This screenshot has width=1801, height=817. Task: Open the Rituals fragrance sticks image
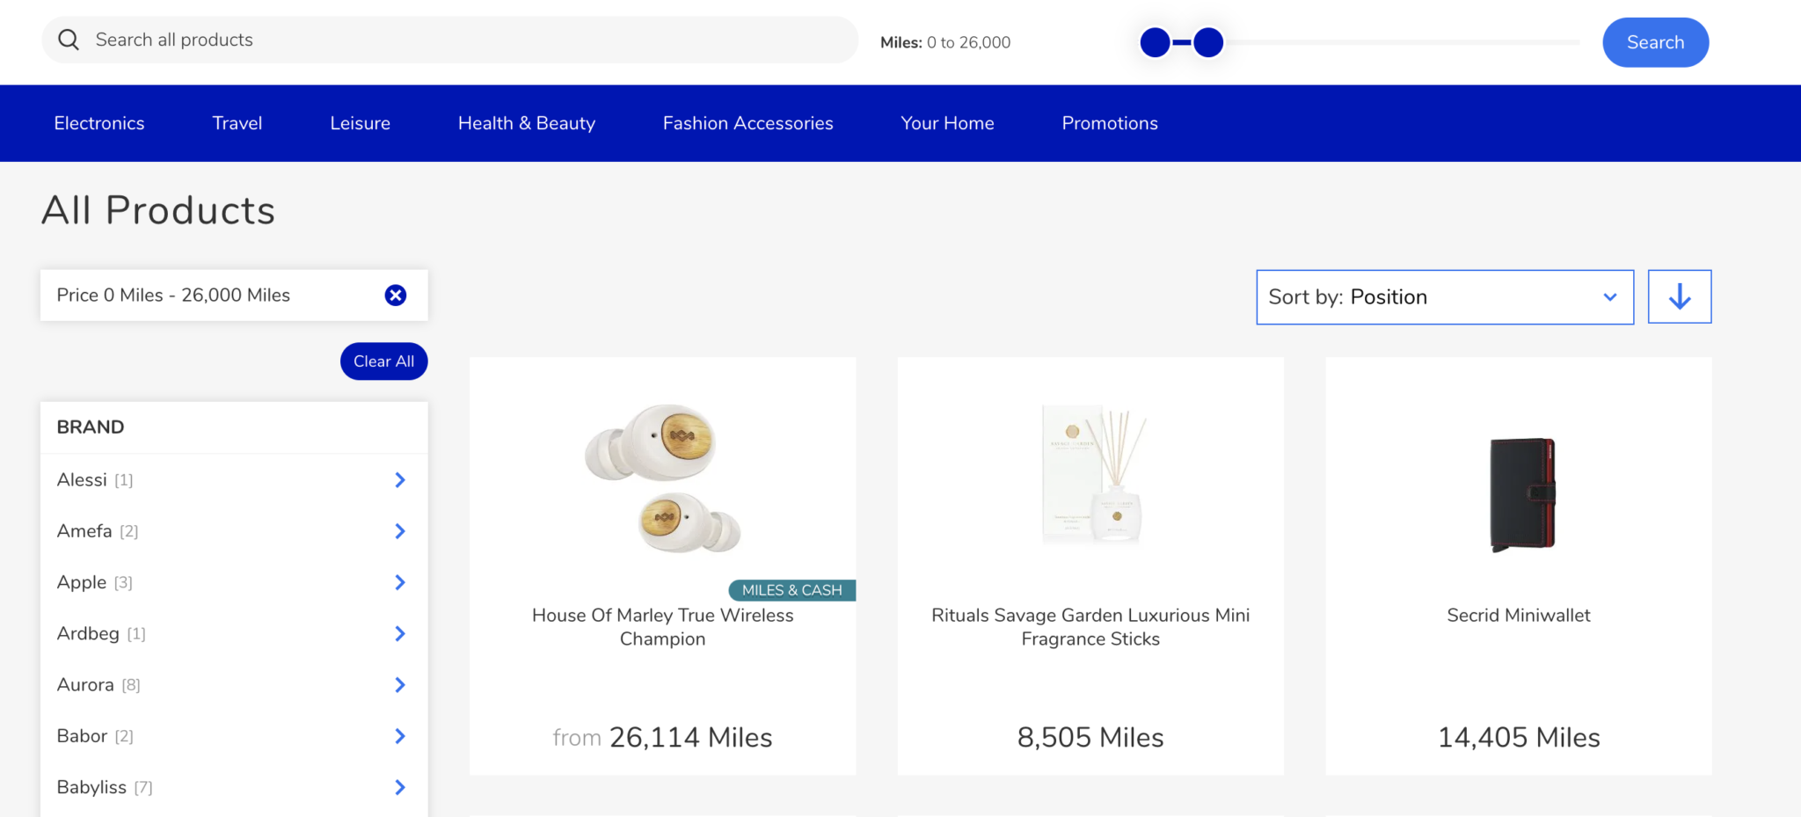(x=1091, y=475)
